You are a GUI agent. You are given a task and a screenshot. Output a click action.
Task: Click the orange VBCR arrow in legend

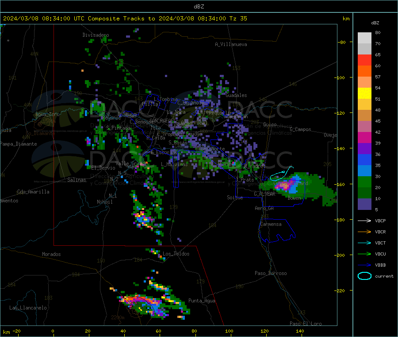tap(364, 232)
